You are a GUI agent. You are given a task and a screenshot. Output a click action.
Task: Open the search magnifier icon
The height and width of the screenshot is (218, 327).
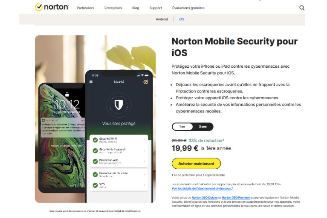point(302,8)
